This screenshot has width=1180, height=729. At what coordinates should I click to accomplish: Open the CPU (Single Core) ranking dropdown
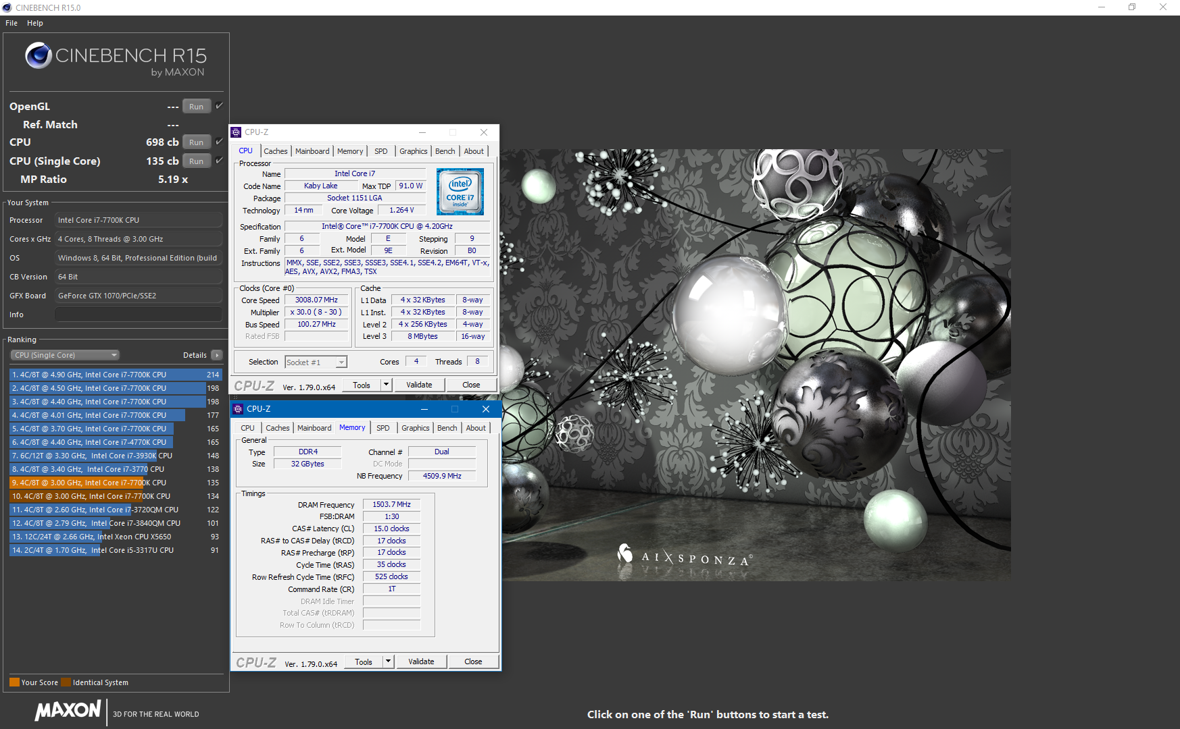[x=65, y=355]
